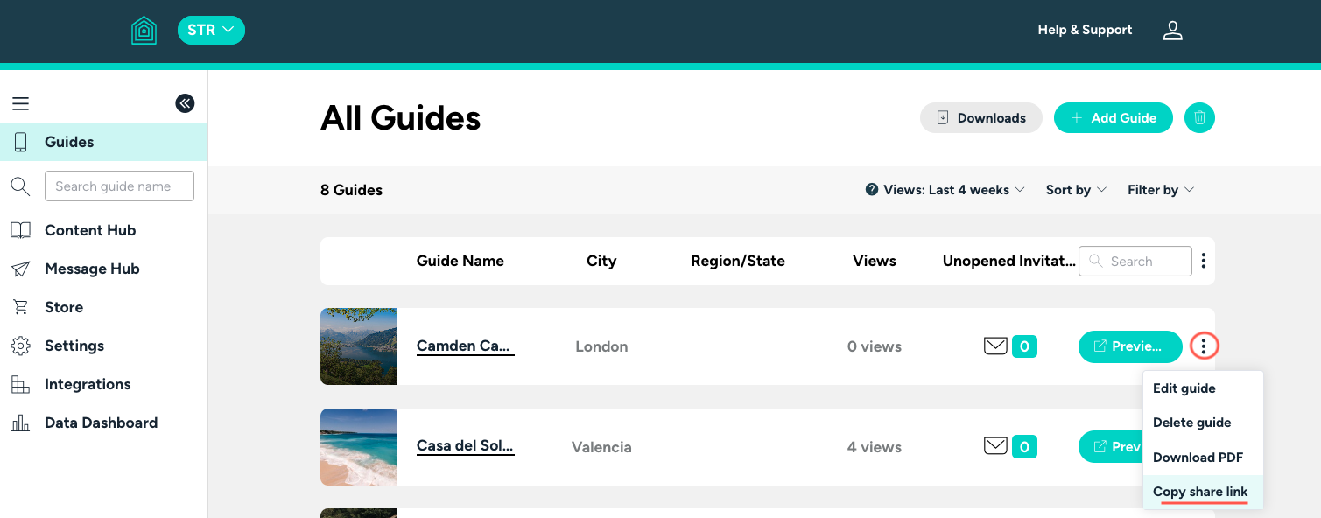Select Guides in the sidebar
Image resolution: width=1321 pixels, height=518 pixels.
(103, 142)
